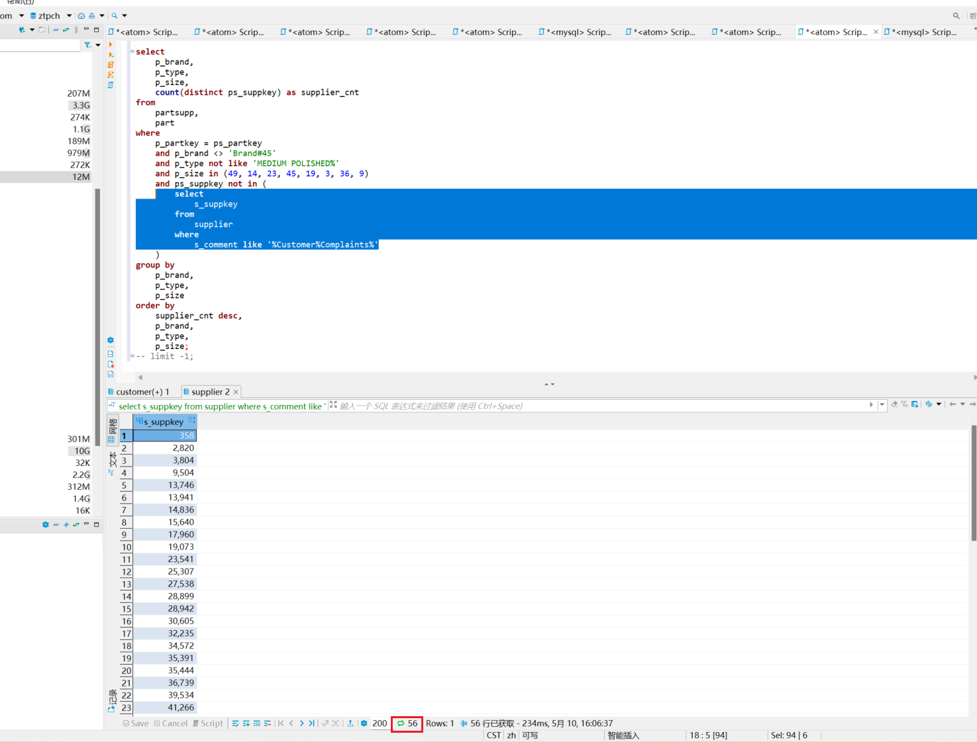Go to the next results row
Screen dimensions: 977x742
(x=301, y=723)
